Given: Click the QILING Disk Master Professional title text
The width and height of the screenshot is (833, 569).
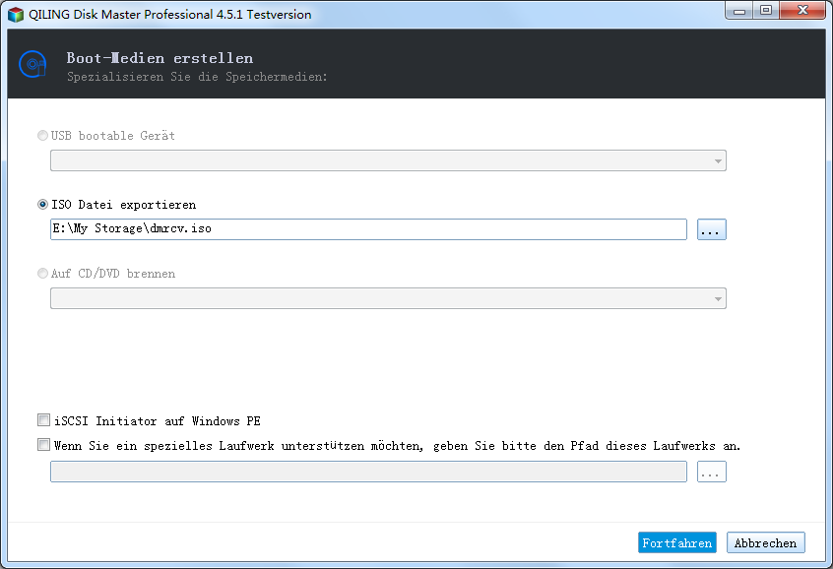Looking at the screenshot, I should [170, 15].
